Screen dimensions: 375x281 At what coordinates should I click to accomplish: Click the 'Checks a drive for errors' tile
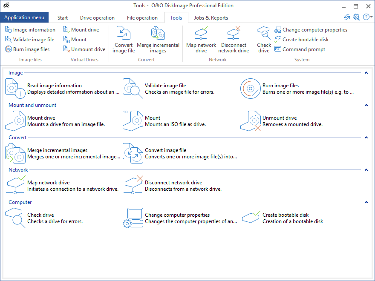44,218
